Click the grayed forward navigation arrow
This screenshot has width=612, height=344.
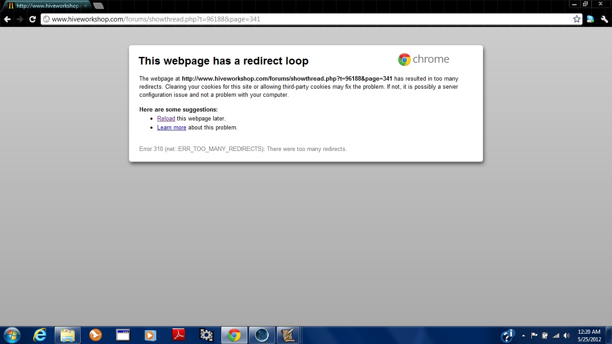coord(20,19)
